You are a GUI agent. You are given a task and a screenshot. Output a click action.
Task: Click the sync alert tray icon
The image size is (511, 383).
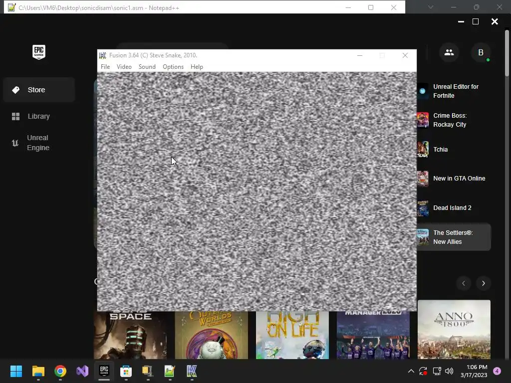coord(423,371)
